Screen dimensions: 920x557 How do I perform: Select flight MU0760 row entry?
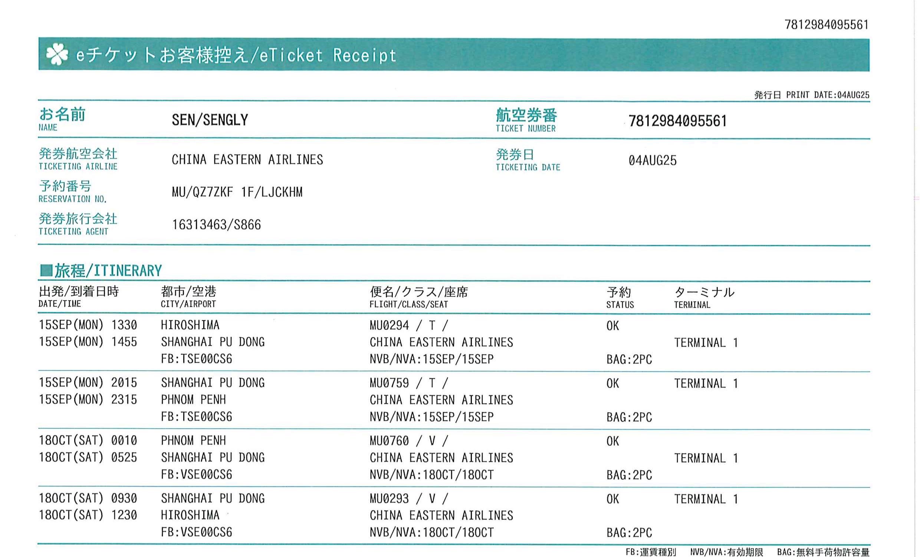point(389,441)
